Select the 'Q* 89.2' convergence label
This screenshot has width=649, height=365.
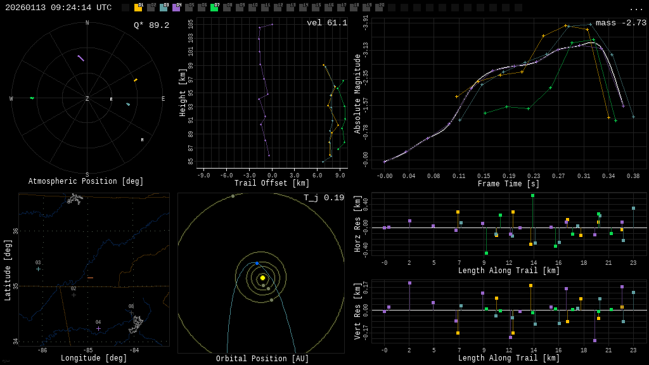[151, 25]
